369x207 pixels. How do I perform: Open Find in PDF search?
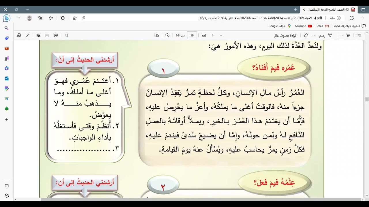67,35
